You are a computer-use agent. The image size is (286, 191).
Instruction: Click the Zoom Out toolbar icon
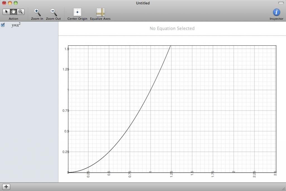pos(53,12)
